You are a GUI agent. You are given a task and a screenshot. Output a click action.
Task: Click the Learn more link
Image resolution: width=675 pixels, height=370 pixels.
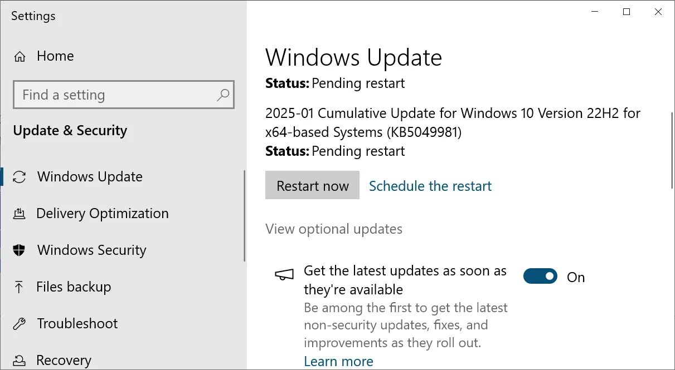pos(338,361)
